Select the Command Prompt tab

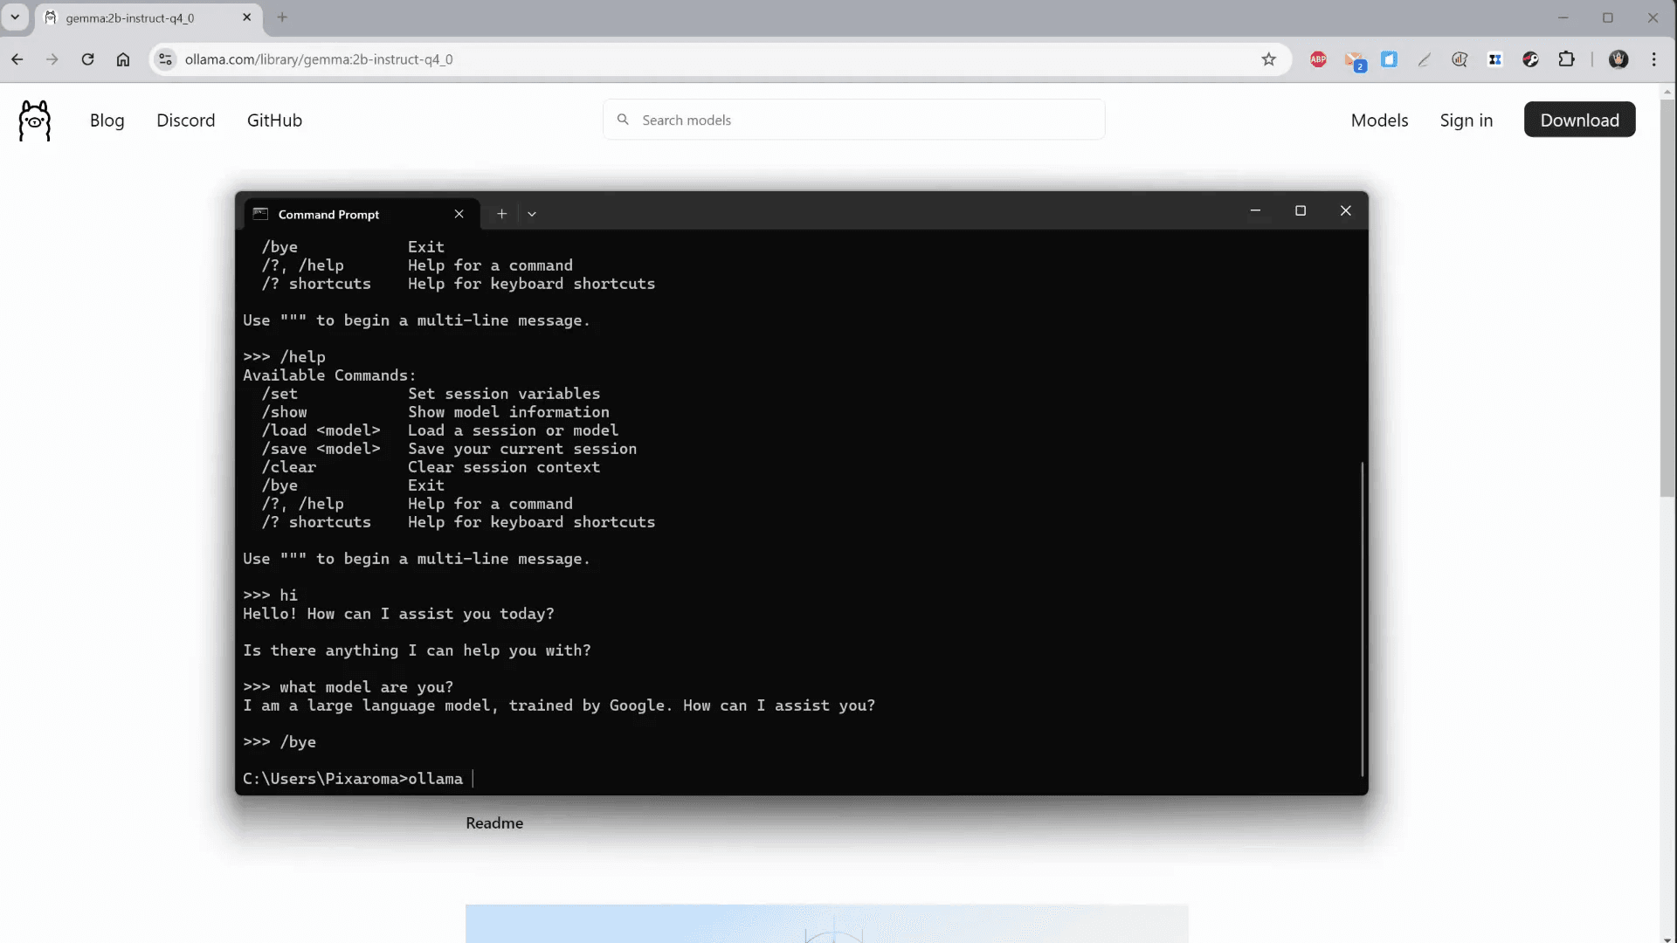(x=328, y=214)
